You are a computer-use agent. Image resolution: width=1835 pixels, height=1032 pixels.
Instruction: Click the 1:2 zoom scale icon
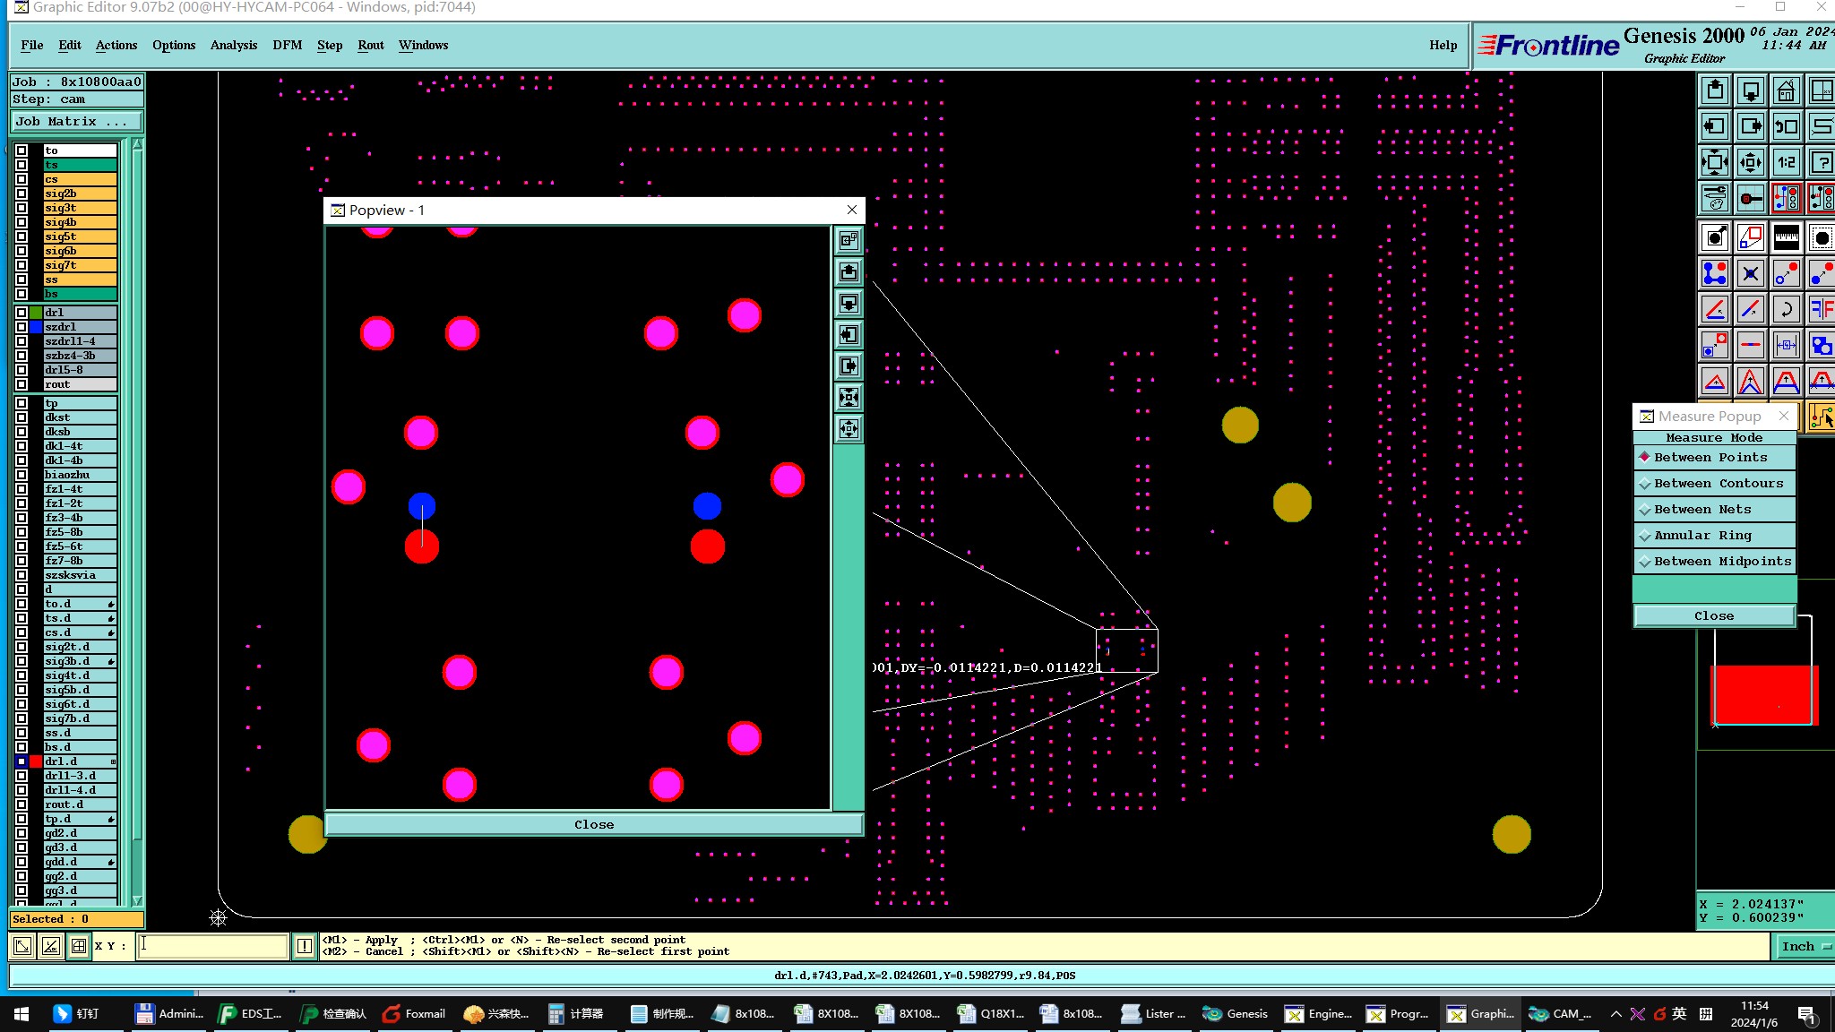coord(1786,162)
